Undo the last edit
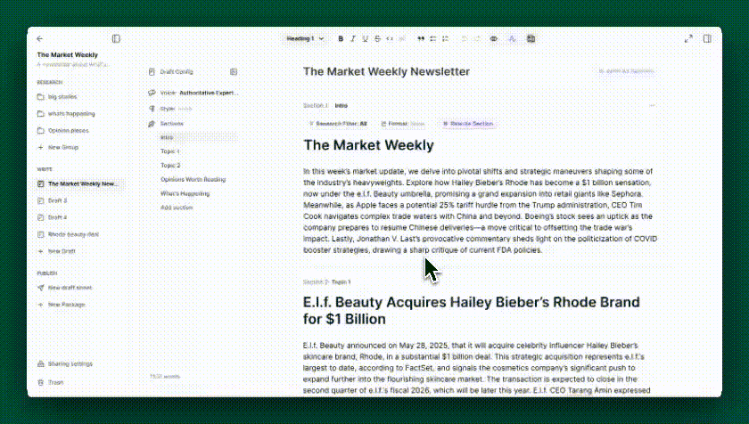 click(465, 38)
